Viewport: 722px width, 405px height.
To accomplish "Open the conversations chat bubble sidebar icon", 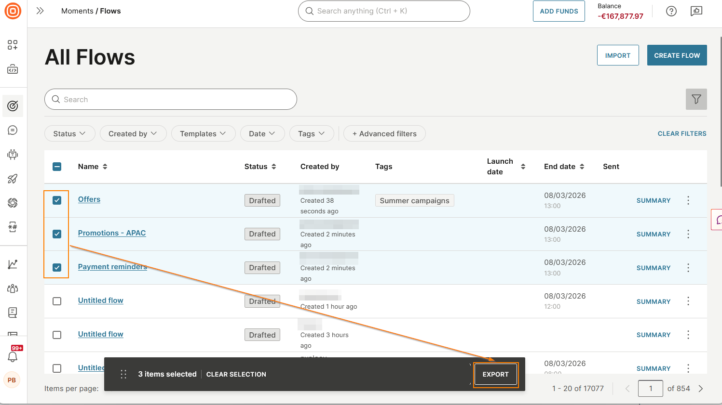I will 13,130.
